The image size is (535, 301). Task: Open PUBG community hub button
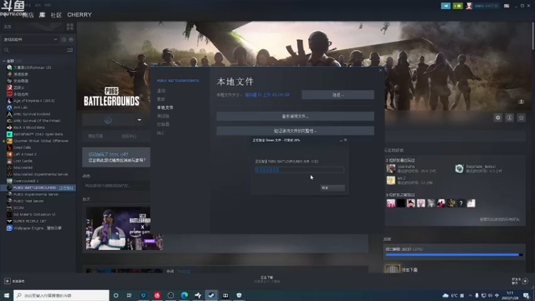point(129,136)
